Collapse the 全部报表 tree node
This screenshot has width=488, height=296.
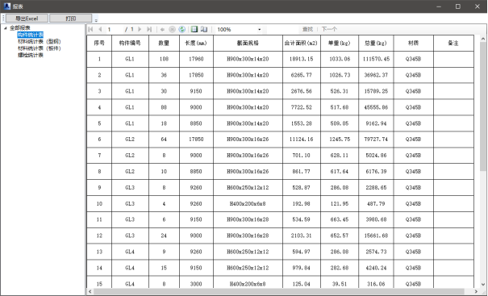6,28
